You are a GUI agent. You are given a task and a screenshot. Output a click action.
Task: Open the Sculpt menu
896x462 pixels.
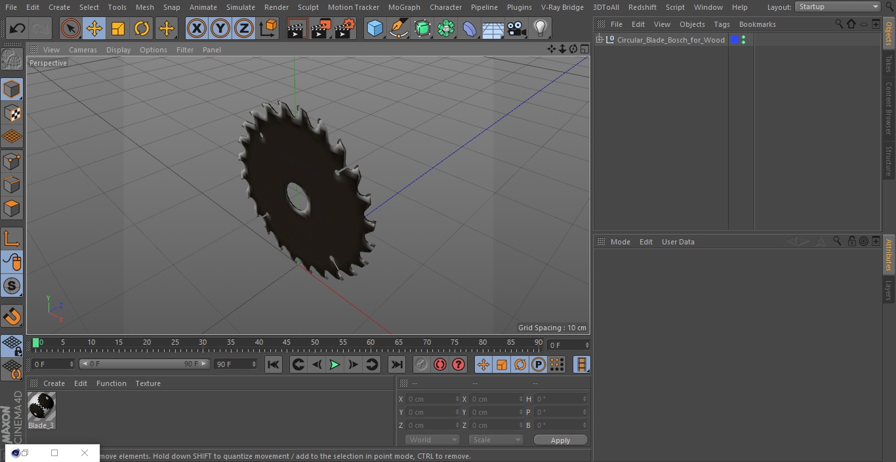pyautogui.click(x=308, y=7)
